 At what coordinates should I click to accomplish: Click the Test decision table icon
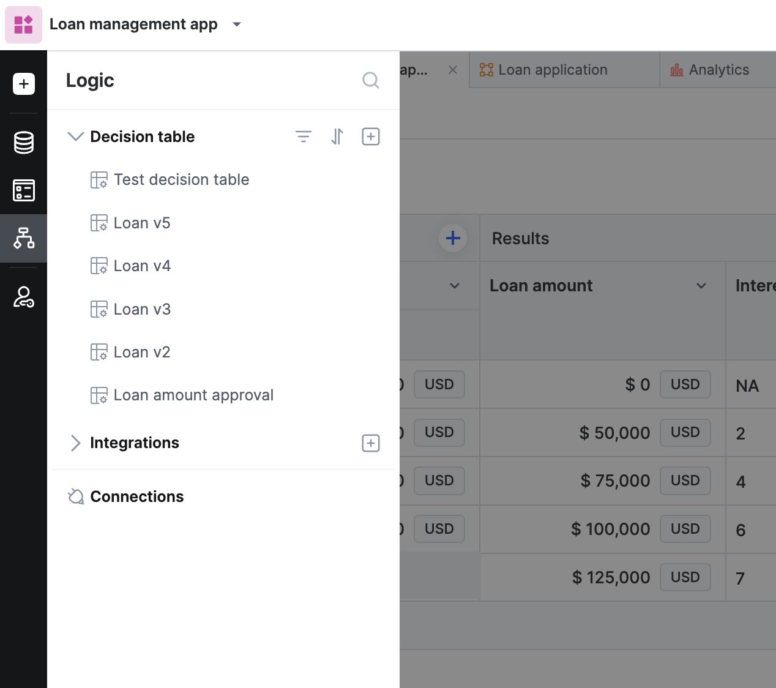[99, 180]
